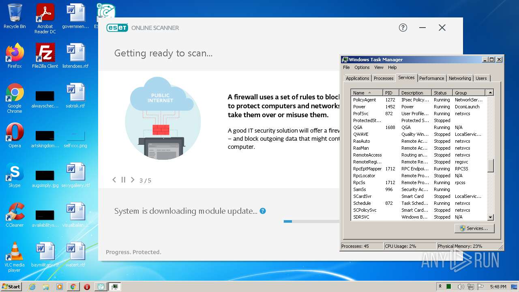Open Windows Media Player from taskbar

[x=60, y=287]
